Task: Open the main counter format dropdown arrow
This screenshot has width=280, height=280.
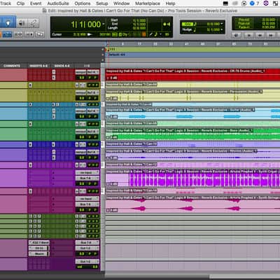Action: [x=104, y=24]
